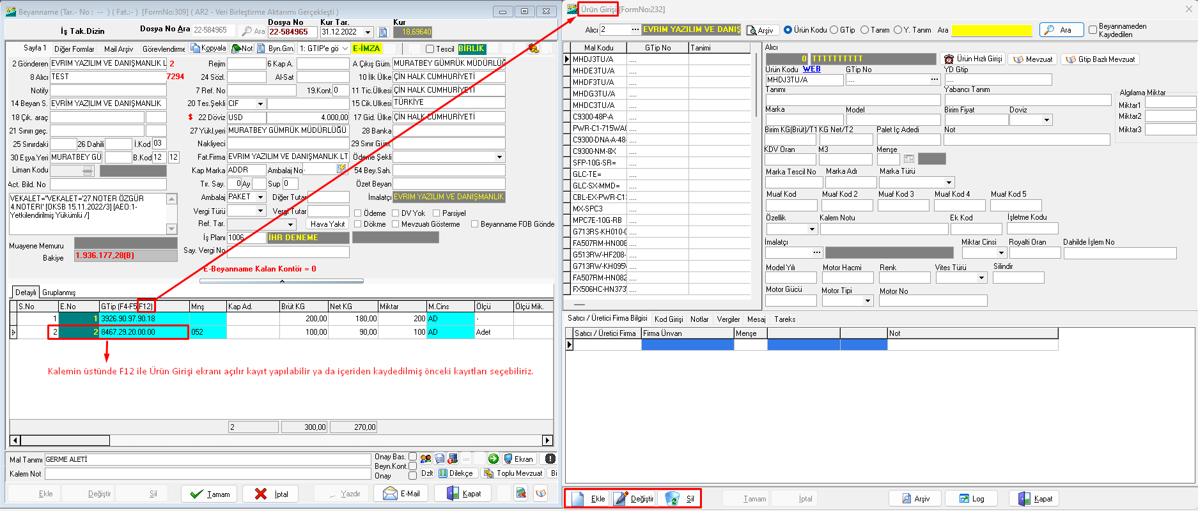Click the building with dollar icon

[x=453, y=459]
